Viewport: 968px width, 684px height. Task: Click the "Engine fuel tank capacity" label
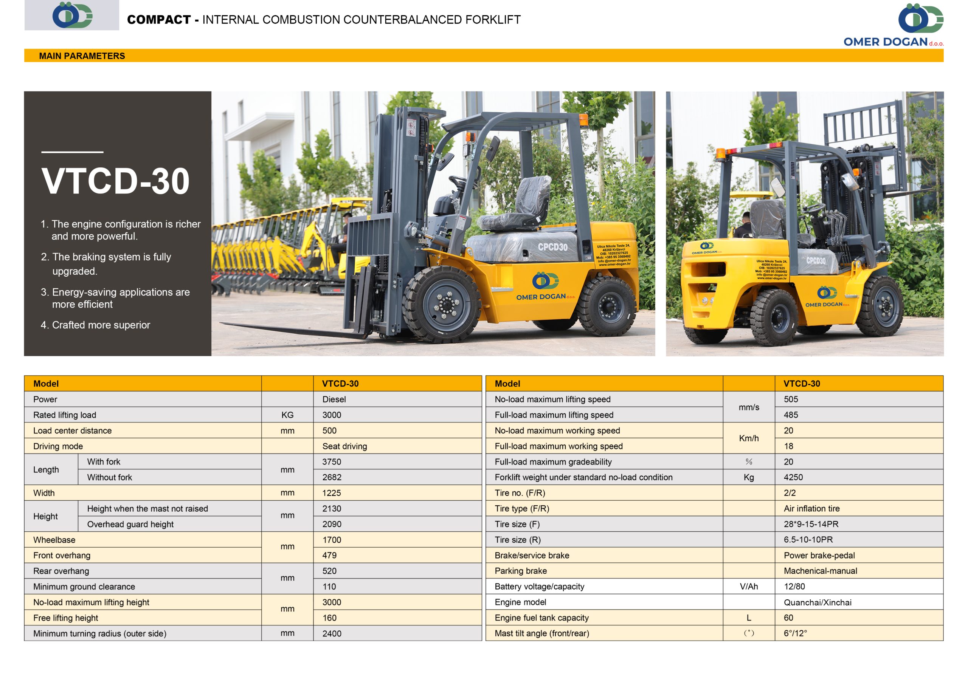542,617
